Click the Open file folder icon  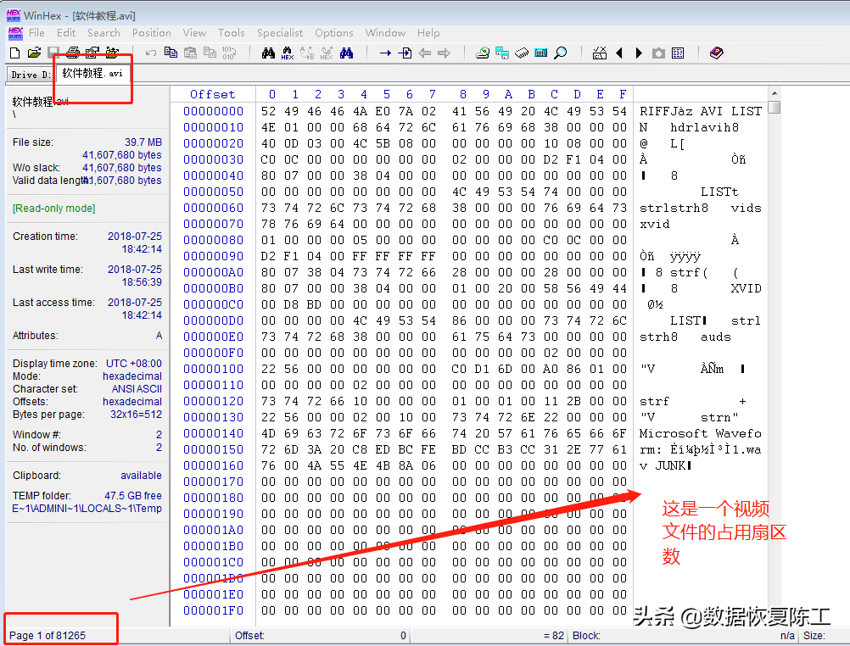point(34,53)
